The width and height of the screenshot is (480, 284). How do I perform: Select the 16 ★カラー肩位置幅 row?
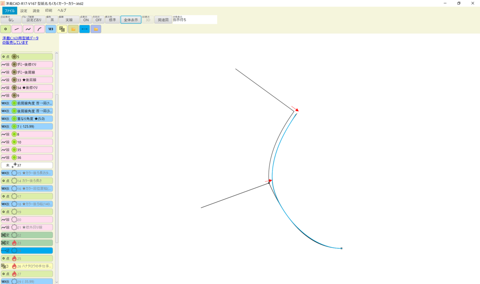point(27,188)
